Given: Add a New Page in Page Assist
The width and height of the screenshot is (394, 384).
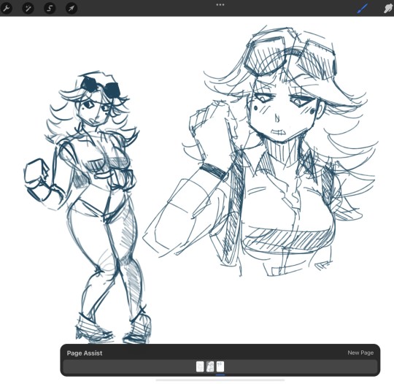Looking at the screenshot, I should click(x=360, y=353).
